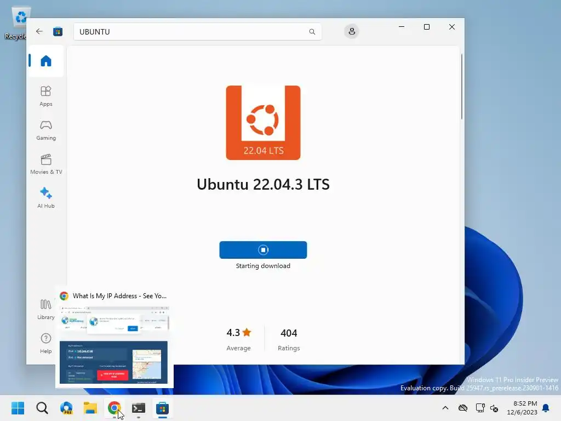Click the network display tray icon
This screenshot has height=421, width=561.
(480, 408)
